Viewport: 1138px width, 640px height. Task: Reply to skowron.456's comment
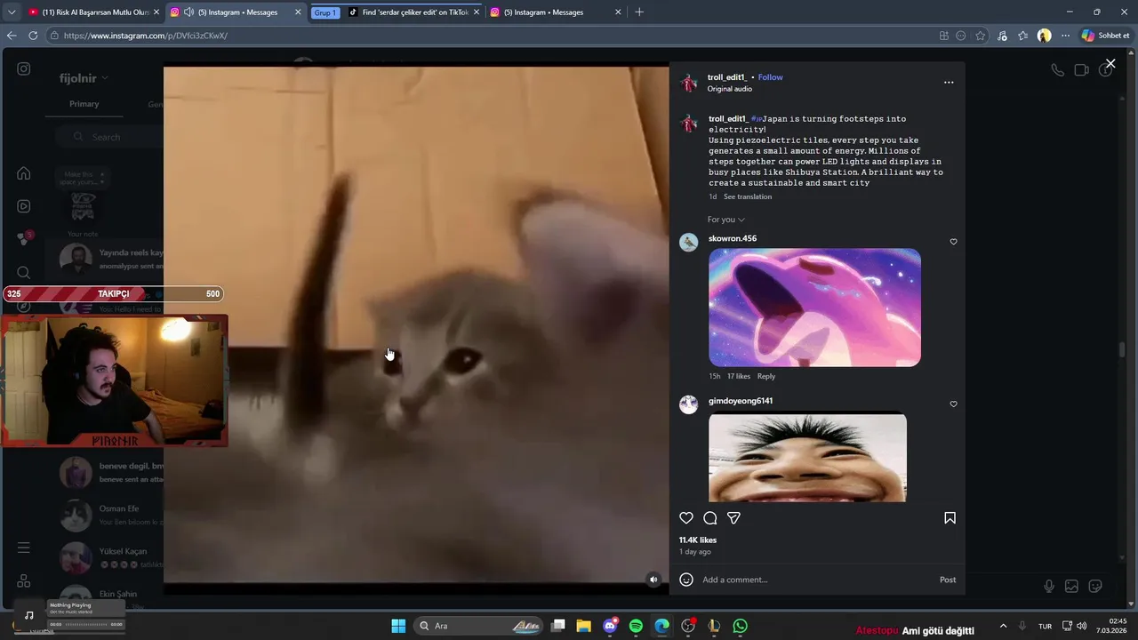(x=766, y=377)
